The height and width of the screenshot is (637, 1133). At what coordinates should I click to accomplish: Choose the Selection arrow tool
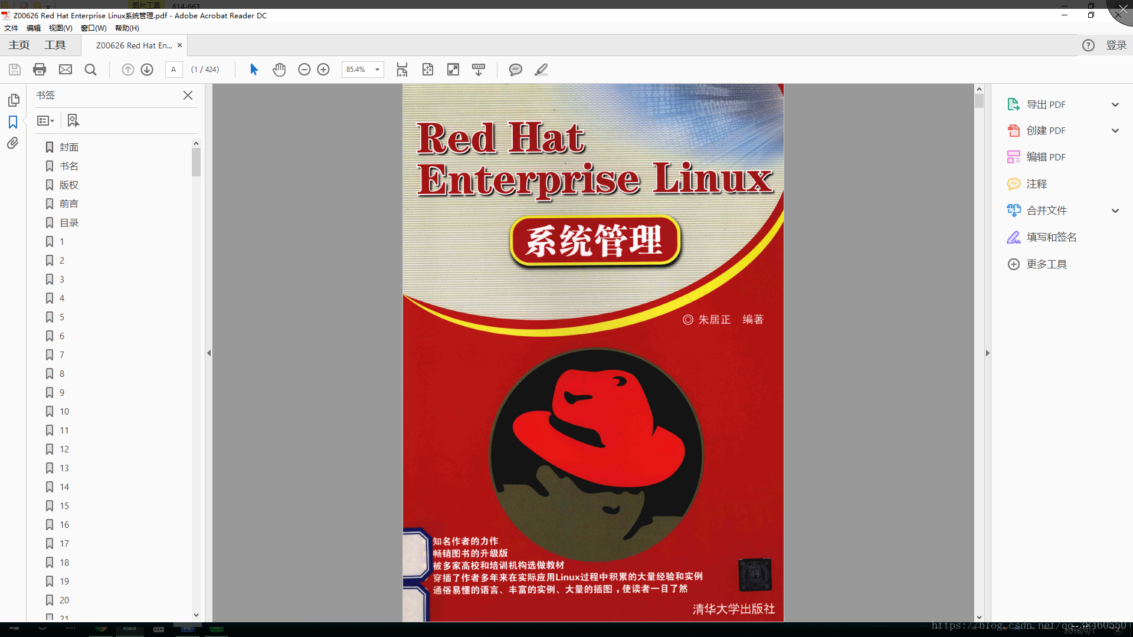point(254,70)
